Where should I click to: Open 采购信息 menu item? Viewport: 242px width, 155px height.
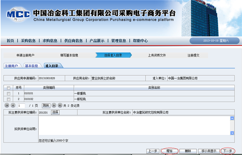28,41
